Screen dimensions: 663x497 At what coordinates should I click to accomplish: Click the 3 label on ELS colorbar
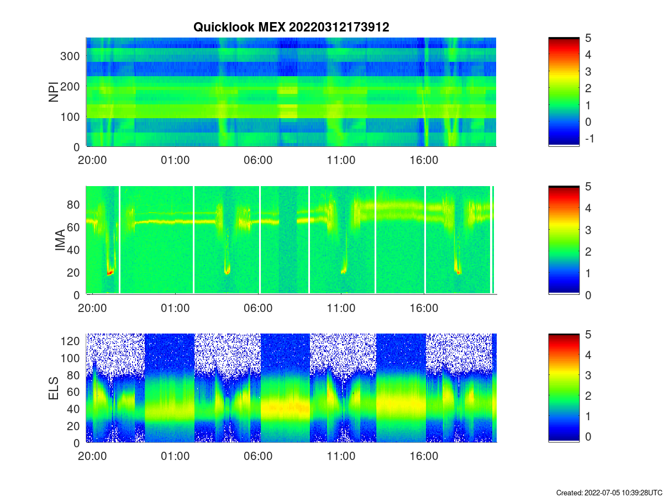point(588,376)
